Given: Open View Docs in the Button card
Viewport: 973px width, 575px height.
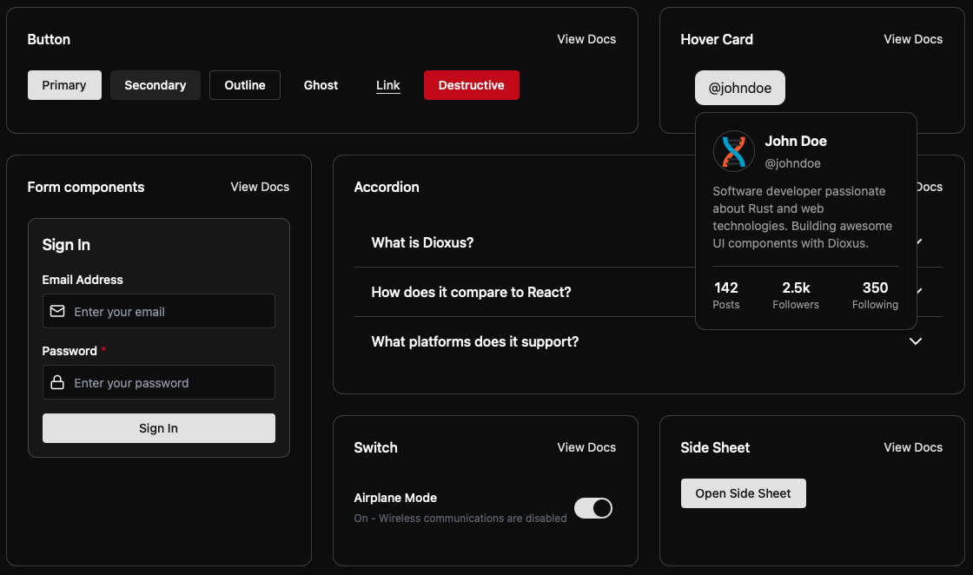Looking at the screenshot, I should tap(586, 39).
